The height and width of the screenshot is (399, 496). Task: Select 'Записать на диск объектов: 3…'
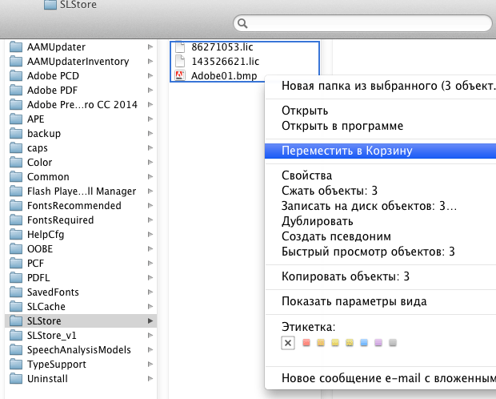pos(380,206)
